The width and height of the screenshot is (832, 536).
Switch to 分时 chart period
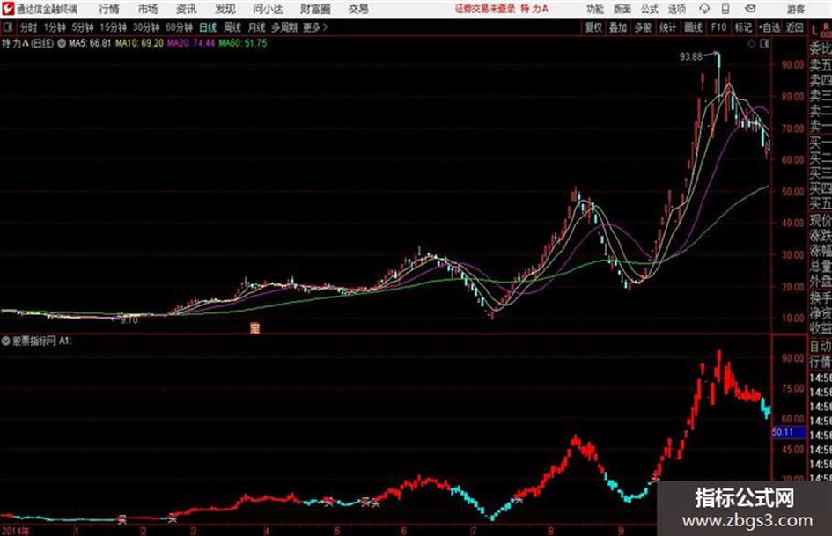pos(28,27)
